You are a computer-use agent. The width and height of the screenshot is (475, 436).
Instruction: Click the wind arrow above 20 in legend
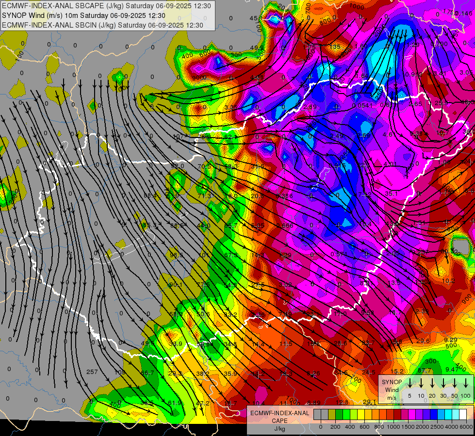click(x=432, y=383)
